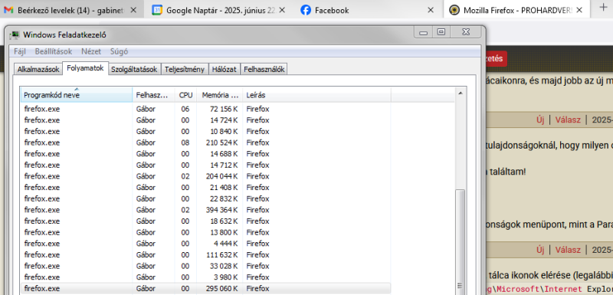Click the red button partially behind the window
The width and height of the screenshot is (613, 295).
click(496, 58)
